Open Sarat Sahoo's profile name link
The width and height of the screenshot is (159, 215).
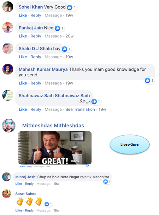(26, 194)
